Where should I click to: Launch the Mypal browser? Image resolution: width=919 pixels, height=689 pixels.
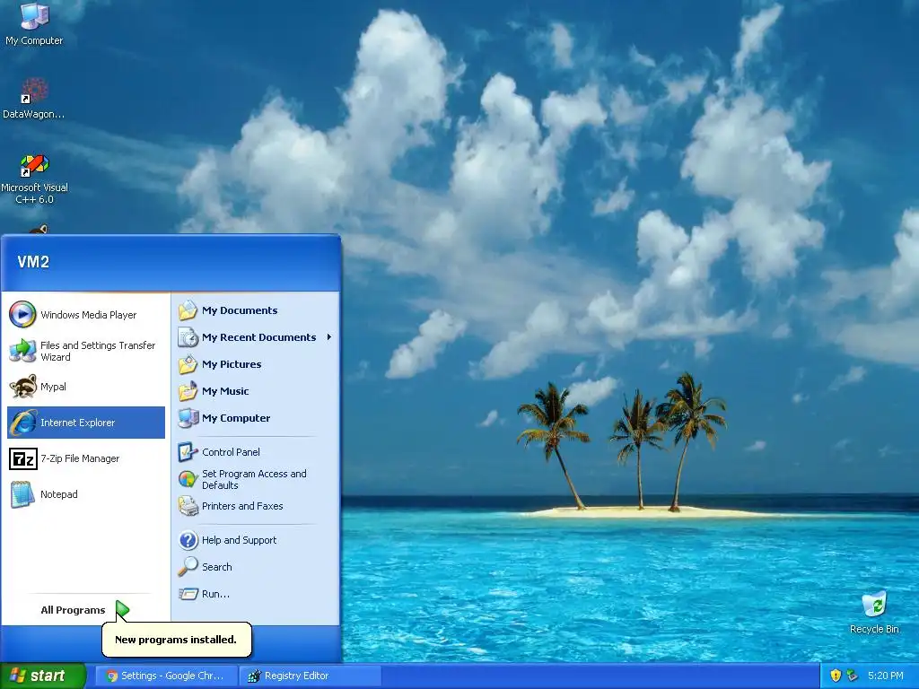click(86, 387)
